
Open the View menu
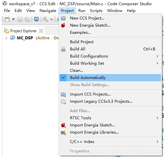[x=30, y=11]
